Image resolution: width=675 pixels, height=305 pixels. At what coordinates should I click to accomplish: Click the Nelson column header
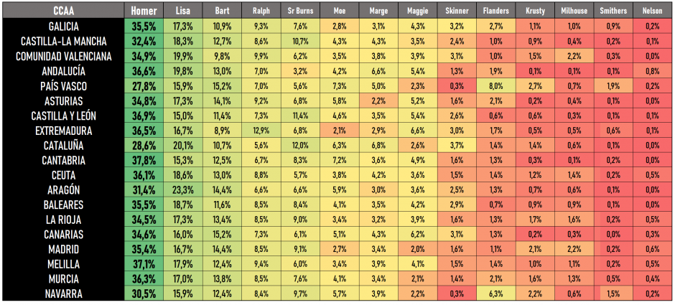652,11
